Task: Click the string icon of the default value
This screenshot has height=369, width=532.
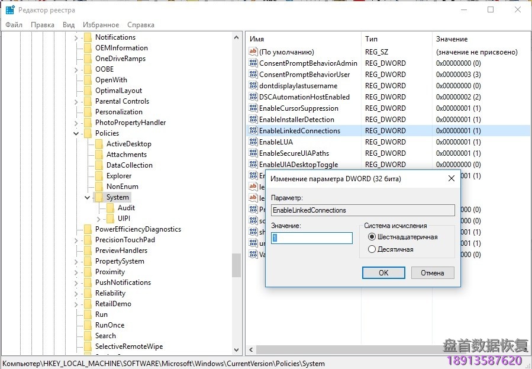Action: click(253, 52)
